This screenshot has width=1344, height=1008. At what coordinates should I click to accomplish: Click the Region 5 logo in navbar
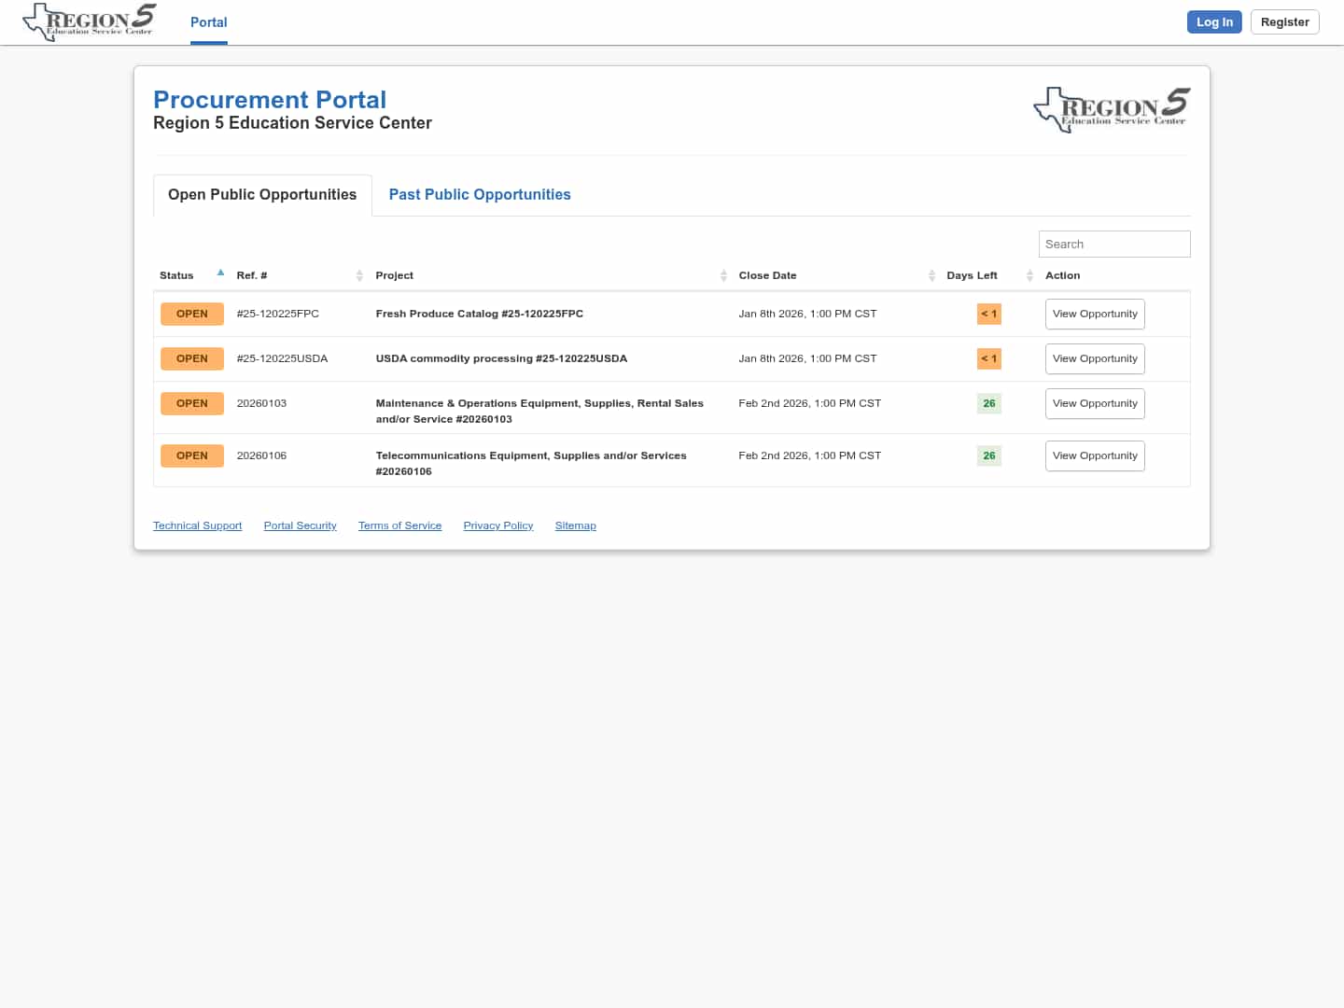point(90,21)
